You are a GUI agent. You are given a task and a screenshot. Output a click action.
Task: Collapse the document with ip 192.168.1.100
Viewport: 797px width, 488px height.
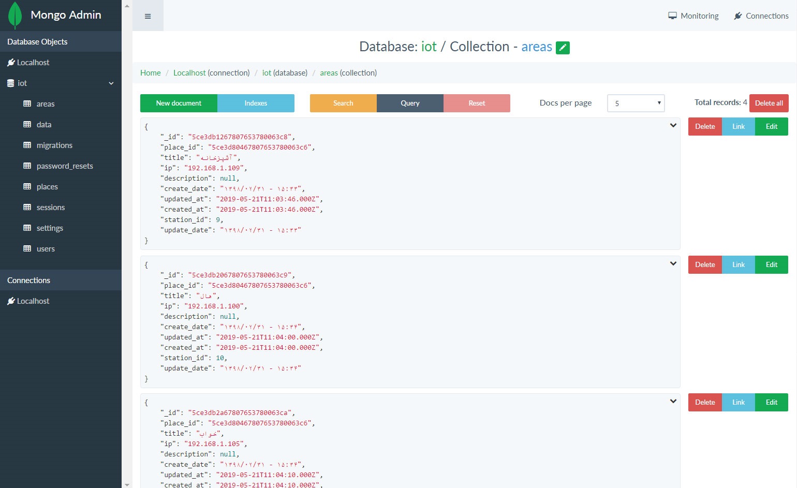(673, 263)
